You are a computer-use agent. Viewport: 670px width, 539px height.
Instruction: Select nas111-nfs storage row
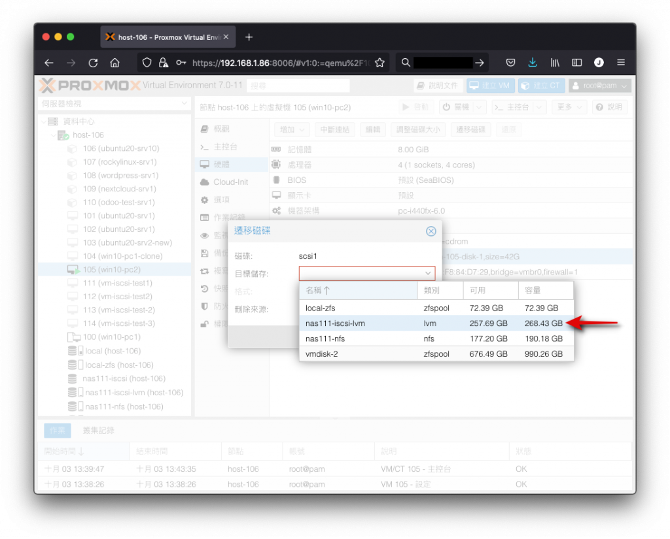click(x=436, y=339)
